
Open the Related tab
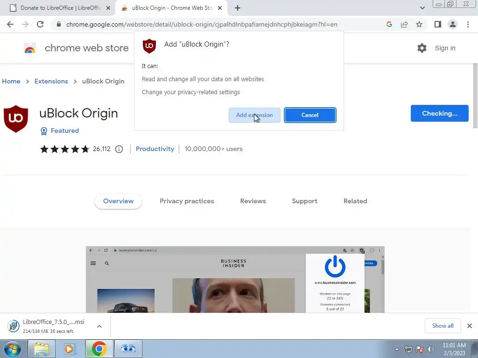[355, 201]
